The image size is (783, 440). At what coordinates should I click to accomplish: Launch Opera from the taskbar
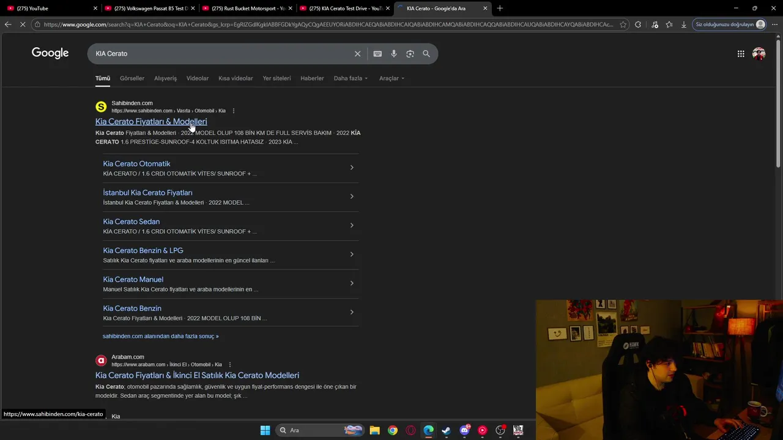pyautogui.click(x=410, y=430)
